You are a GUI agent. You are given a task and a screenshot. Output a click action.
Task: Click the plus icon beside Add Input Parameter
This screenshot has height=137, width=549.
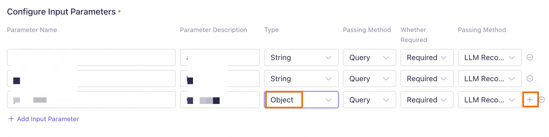(11, 119)
